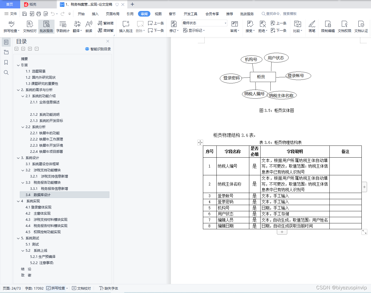
Task: Convert traditional to simplified (繁转简)
Action: [106, 23]
